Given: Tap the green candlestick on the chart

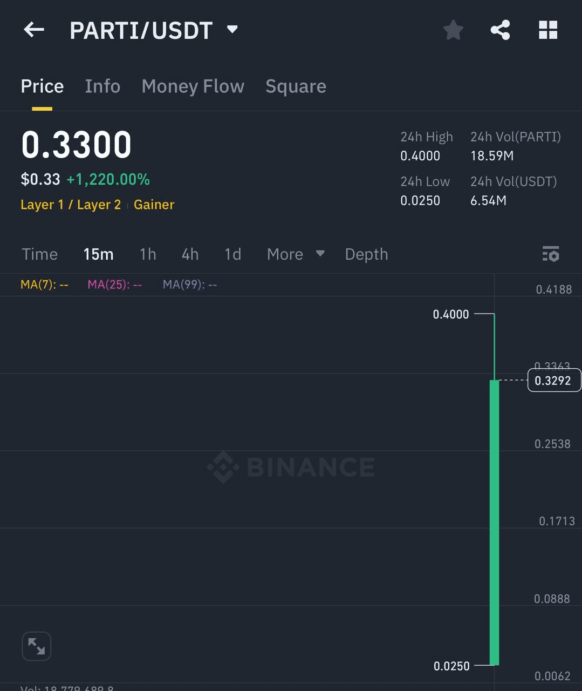Looking at the screenshot, I should (x=494, y=522).
